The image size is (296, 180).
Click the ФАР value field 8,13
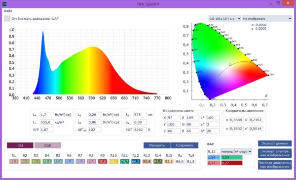point(214,151)
